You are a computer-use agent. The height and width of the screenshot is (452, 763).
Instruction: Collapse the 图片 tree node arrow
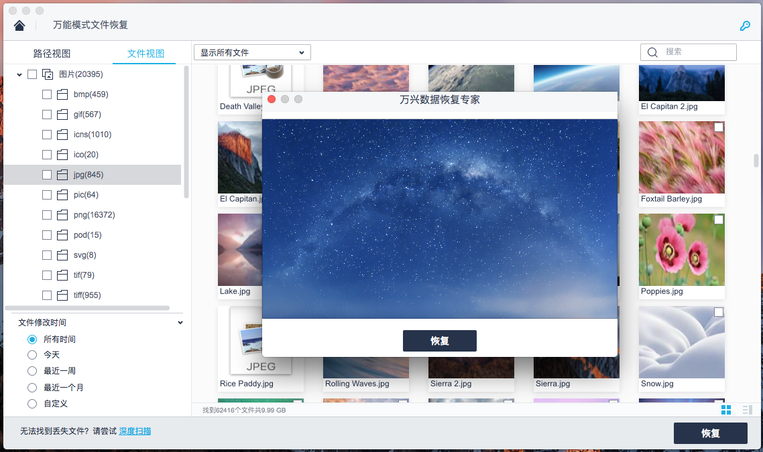19,75
